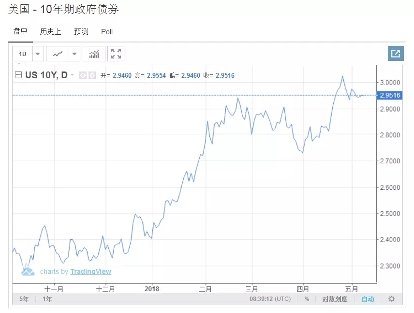Click the series visibility eye icon
The height and width of the screenshot is (313, 414).
pyautogui.click(x=83, y=75)
